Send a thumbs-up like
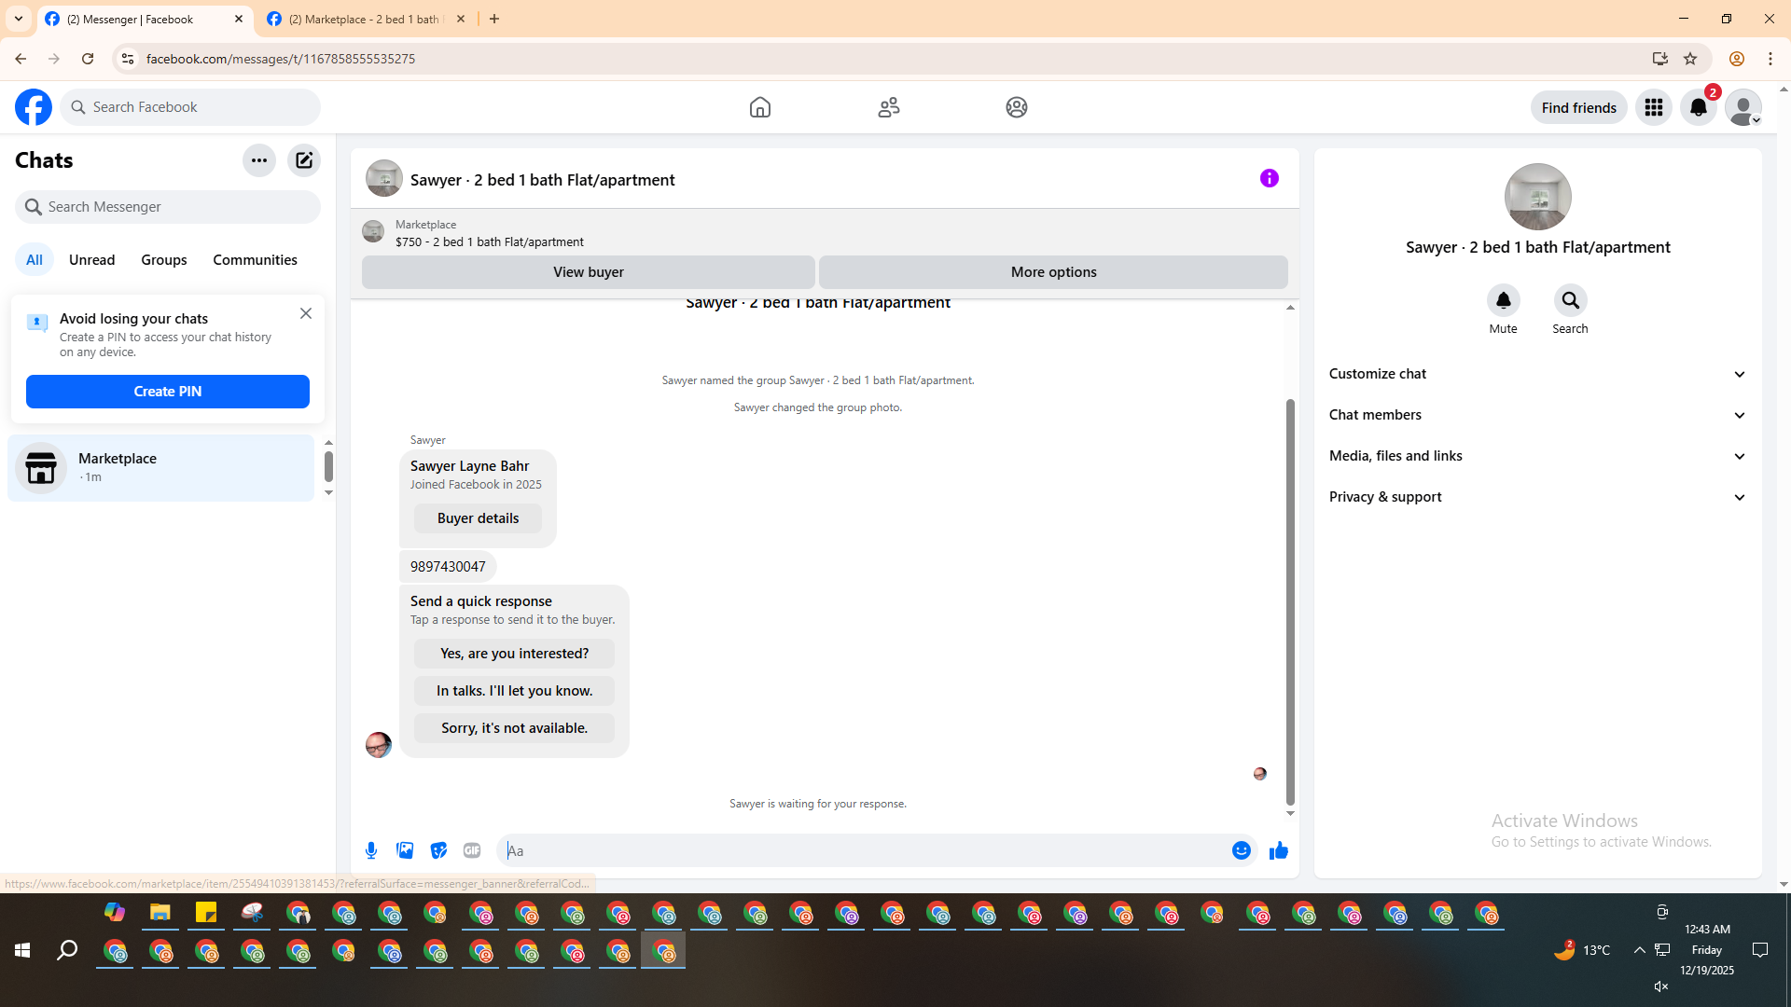Screen dimensions: 1791x1007 pyautogui.click(x=1278, y=850)
